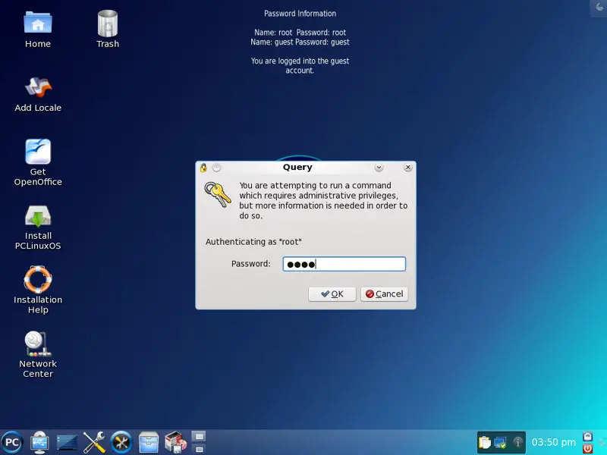The image size is (607, 455).
Task: Cancel the authentication query
Action: click(384, 294)
